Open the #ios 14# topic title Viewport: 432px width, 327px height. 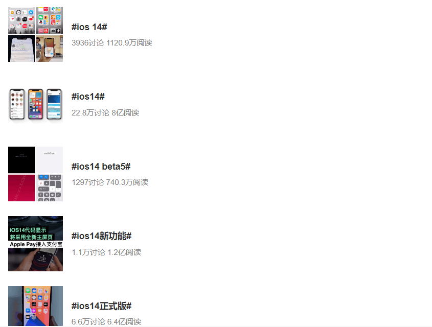(x=89, y=27)
